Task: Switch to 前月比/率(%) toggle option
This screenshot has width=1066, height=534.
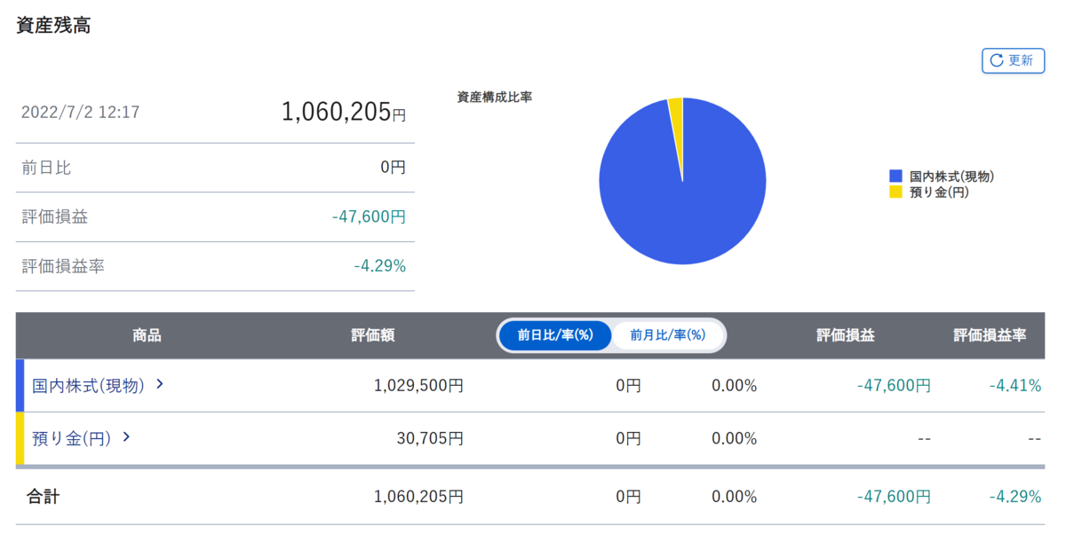Action: point(667,335)
